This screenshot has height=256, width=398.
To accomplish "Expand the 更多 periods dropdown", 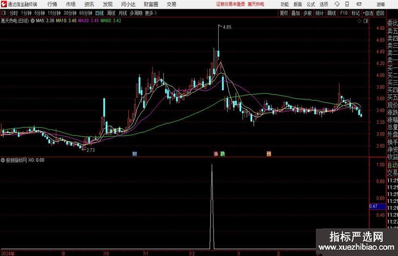I will click(151, 13).
